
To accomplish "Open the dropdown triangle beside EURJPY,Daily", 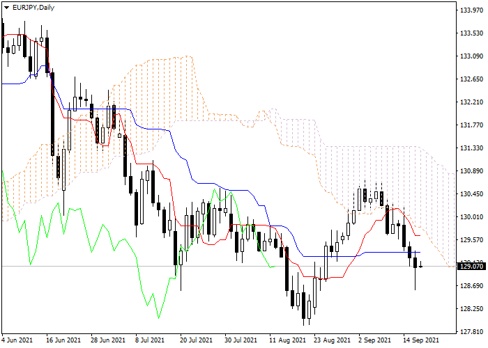I will pyautogui.click(x=7, y=8).
